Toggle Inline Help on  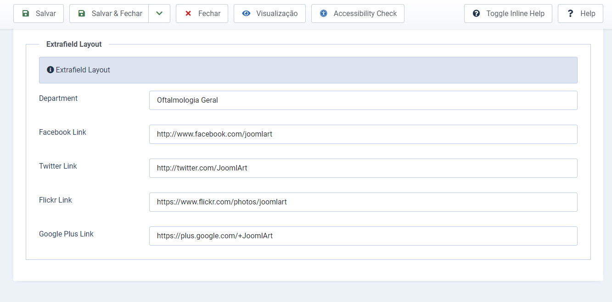(508, 14)
